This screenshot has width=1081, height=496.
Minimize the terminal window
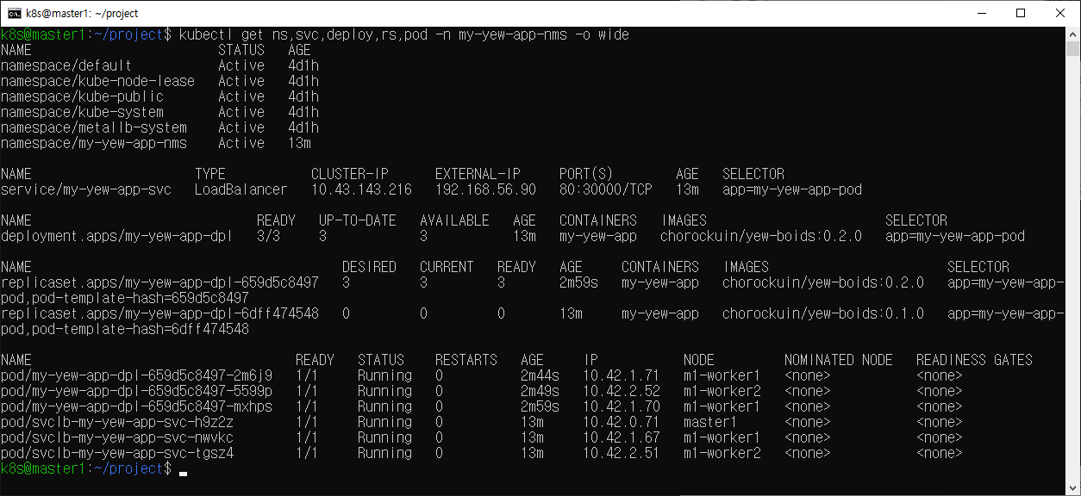[980, 13]
